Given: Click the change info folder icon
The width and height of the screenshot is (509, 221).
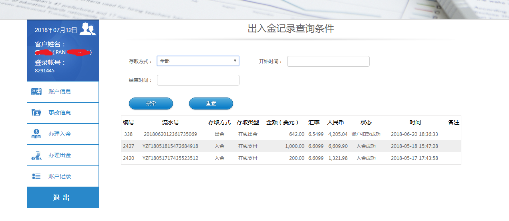Looking at the screenshot, I should pyautogui.click(x=36, y=113).
